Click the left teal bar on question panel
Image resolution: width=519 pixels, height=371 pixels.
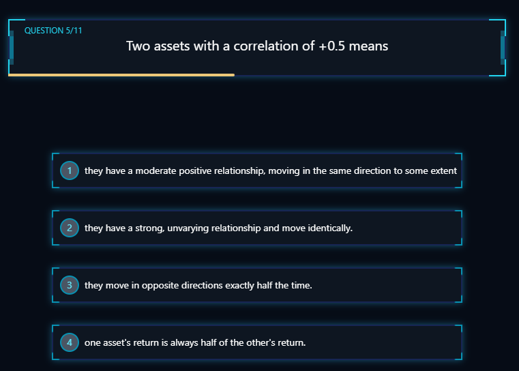click(12, 47)
